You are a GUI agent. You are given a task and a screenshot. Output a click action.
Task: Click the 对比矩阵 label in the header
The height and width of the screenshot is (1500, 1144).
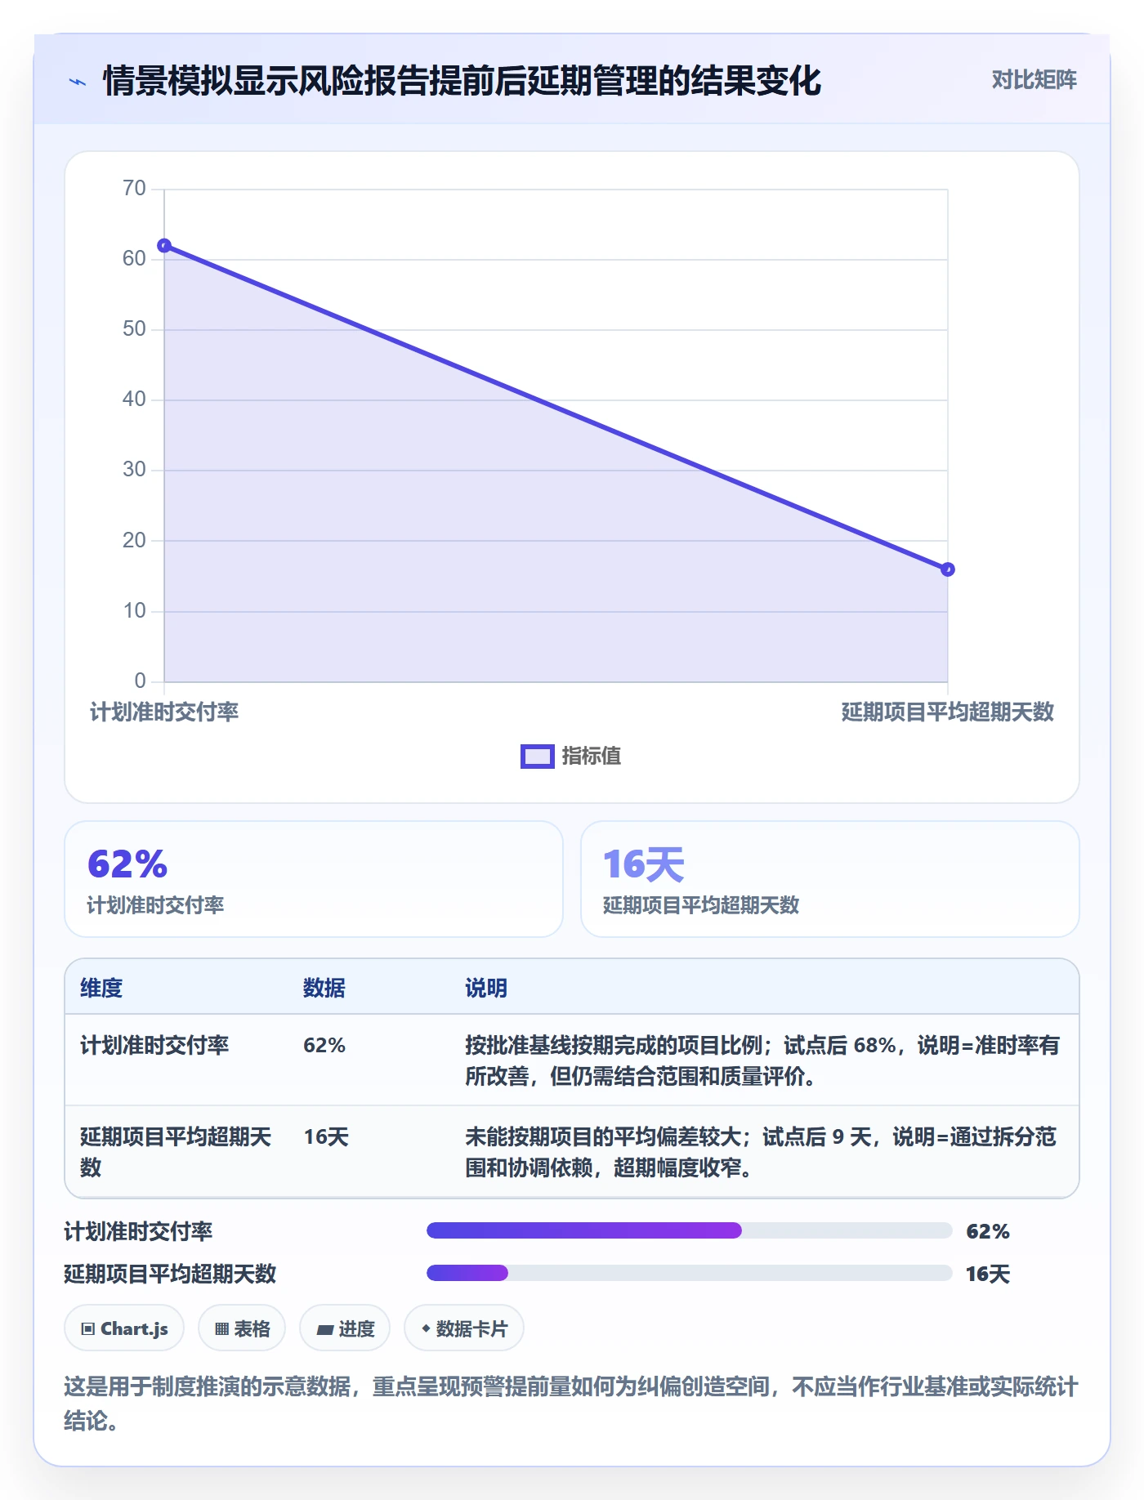pos(1034,80)
